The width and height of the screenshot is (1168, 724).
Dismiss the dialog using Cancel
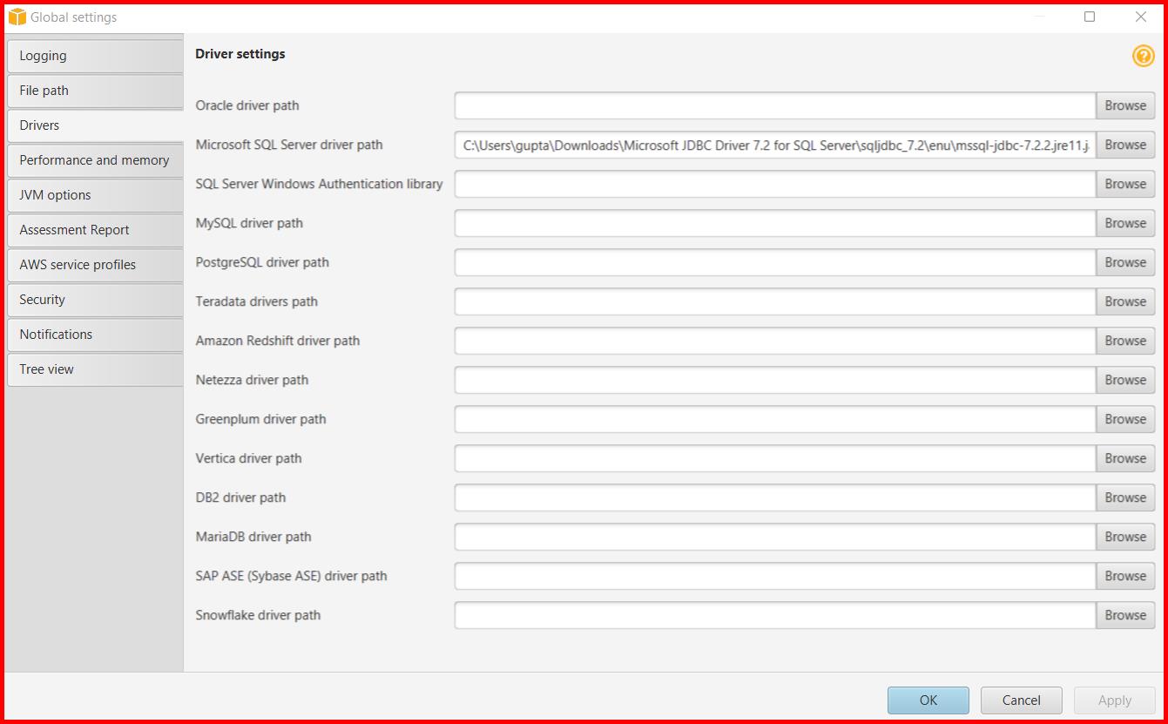pos(1021,700)
